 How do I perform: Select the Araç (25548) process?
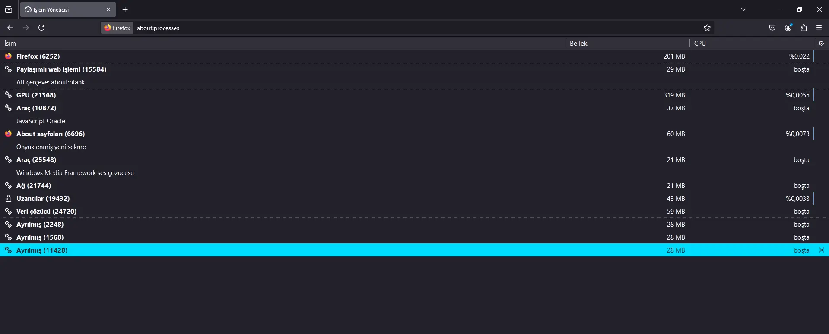tap(414, 159)
